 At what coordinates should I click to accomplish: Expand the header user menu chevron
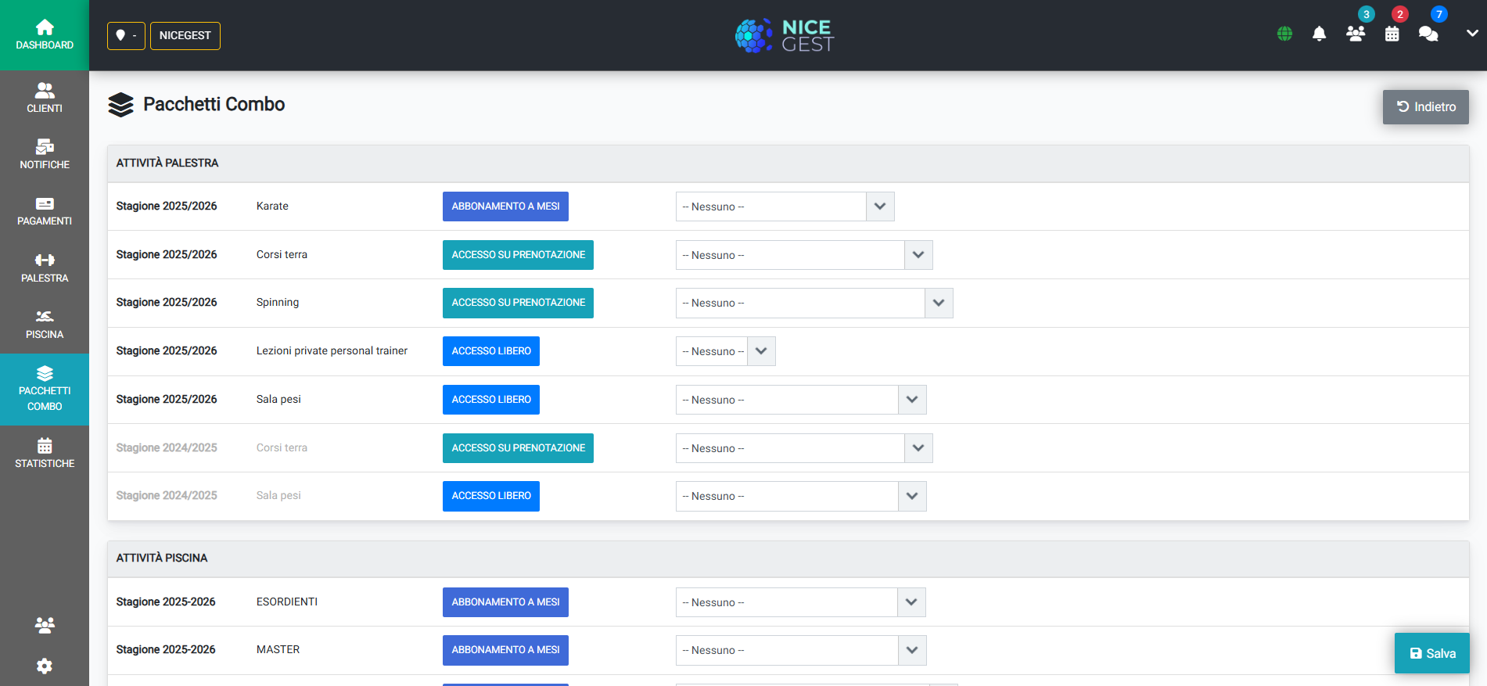click(1472, 34)
